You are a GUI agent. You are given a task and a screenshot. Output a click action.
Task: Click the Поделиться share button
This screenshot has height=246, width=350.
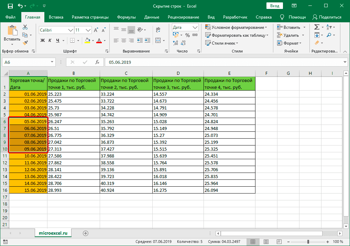327,17
